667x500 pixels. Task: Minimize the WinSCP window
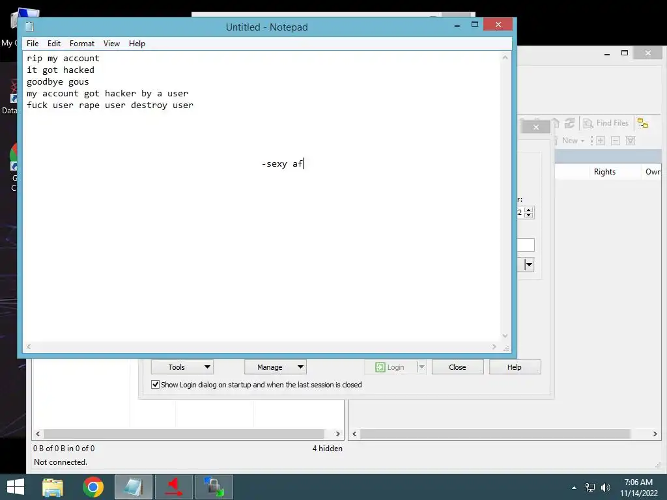(607, 53)
